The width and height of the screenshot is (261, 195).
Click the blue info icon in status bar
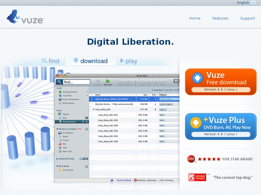[x=112, y=180]
